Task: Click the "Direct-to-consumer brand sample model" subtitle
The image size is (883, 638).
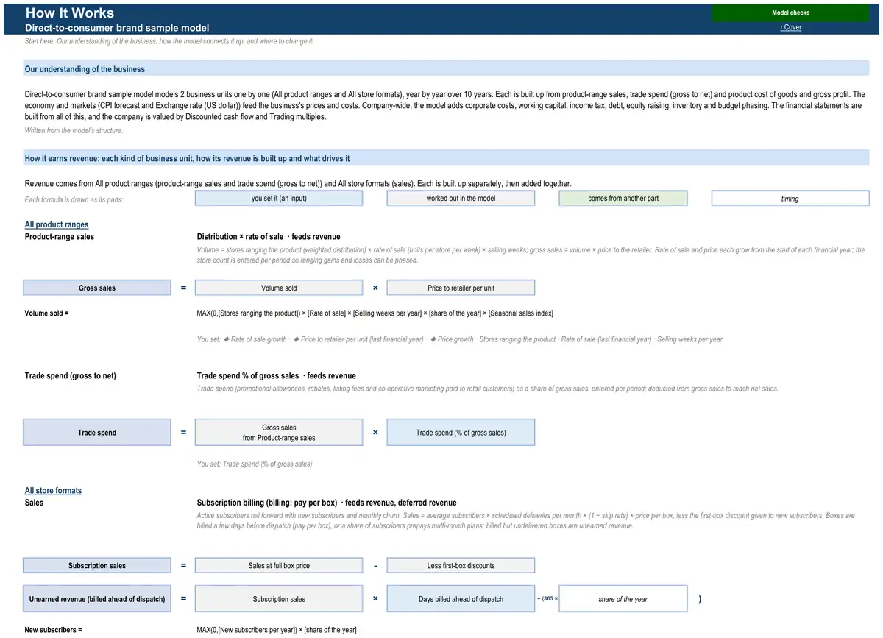Action: coord(117,28)
